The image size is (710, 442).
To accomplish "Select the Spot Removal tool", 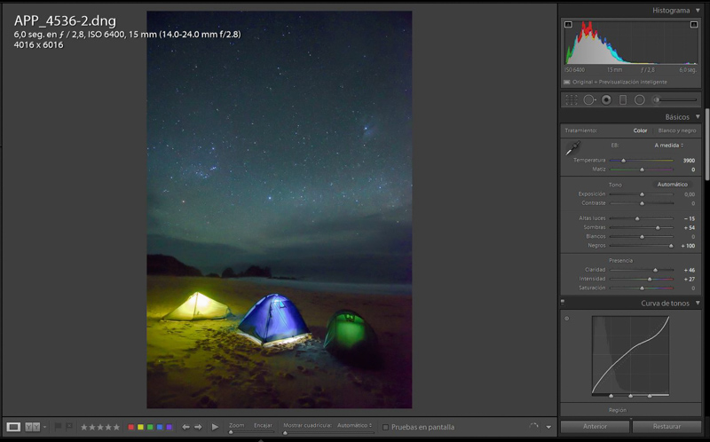I will click(588, 100).
